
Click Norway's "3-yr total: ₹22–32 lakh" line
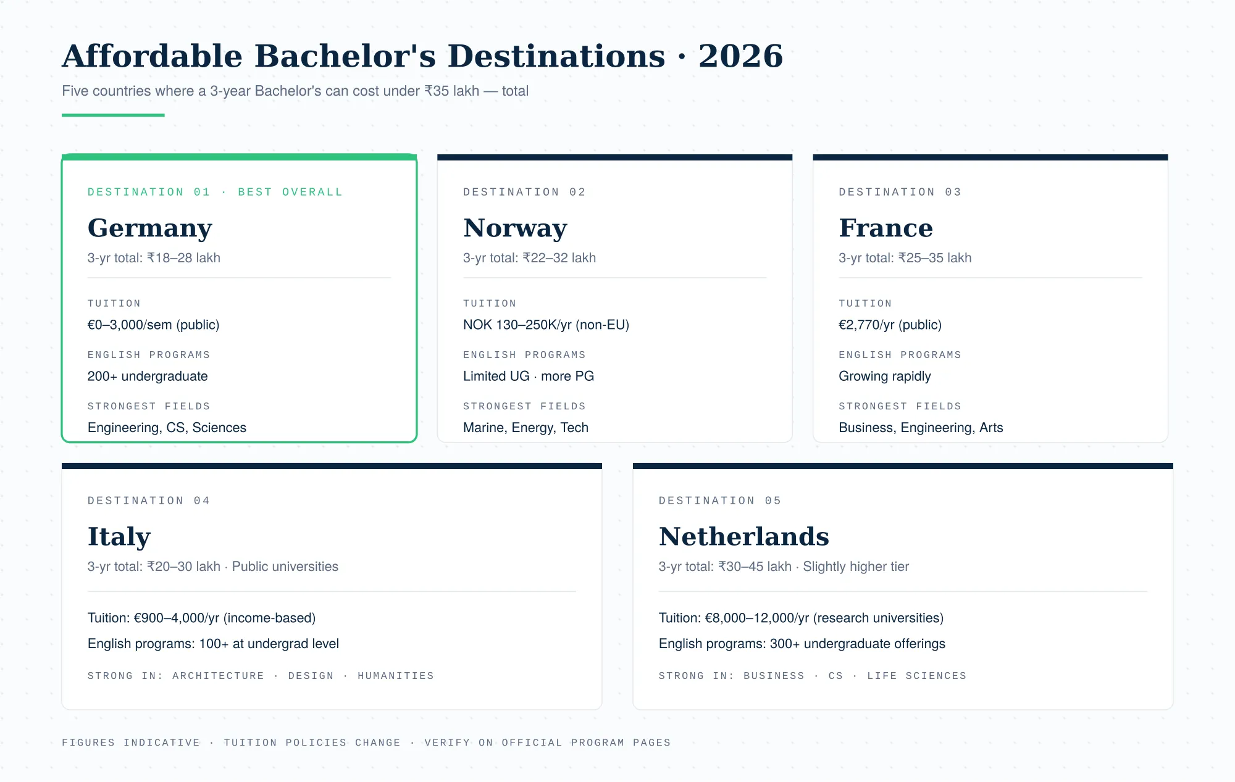[529, 258]
